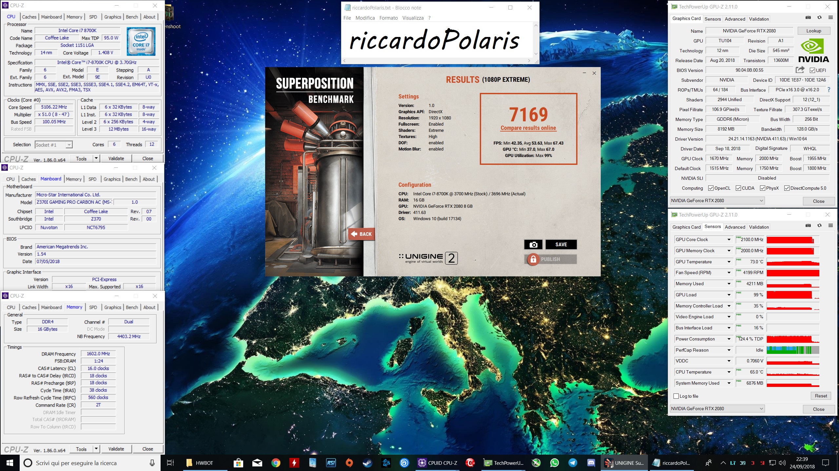Click Notepad vertical scrollbar
Viewport: 839px width, 471px height.
(536, 40)
